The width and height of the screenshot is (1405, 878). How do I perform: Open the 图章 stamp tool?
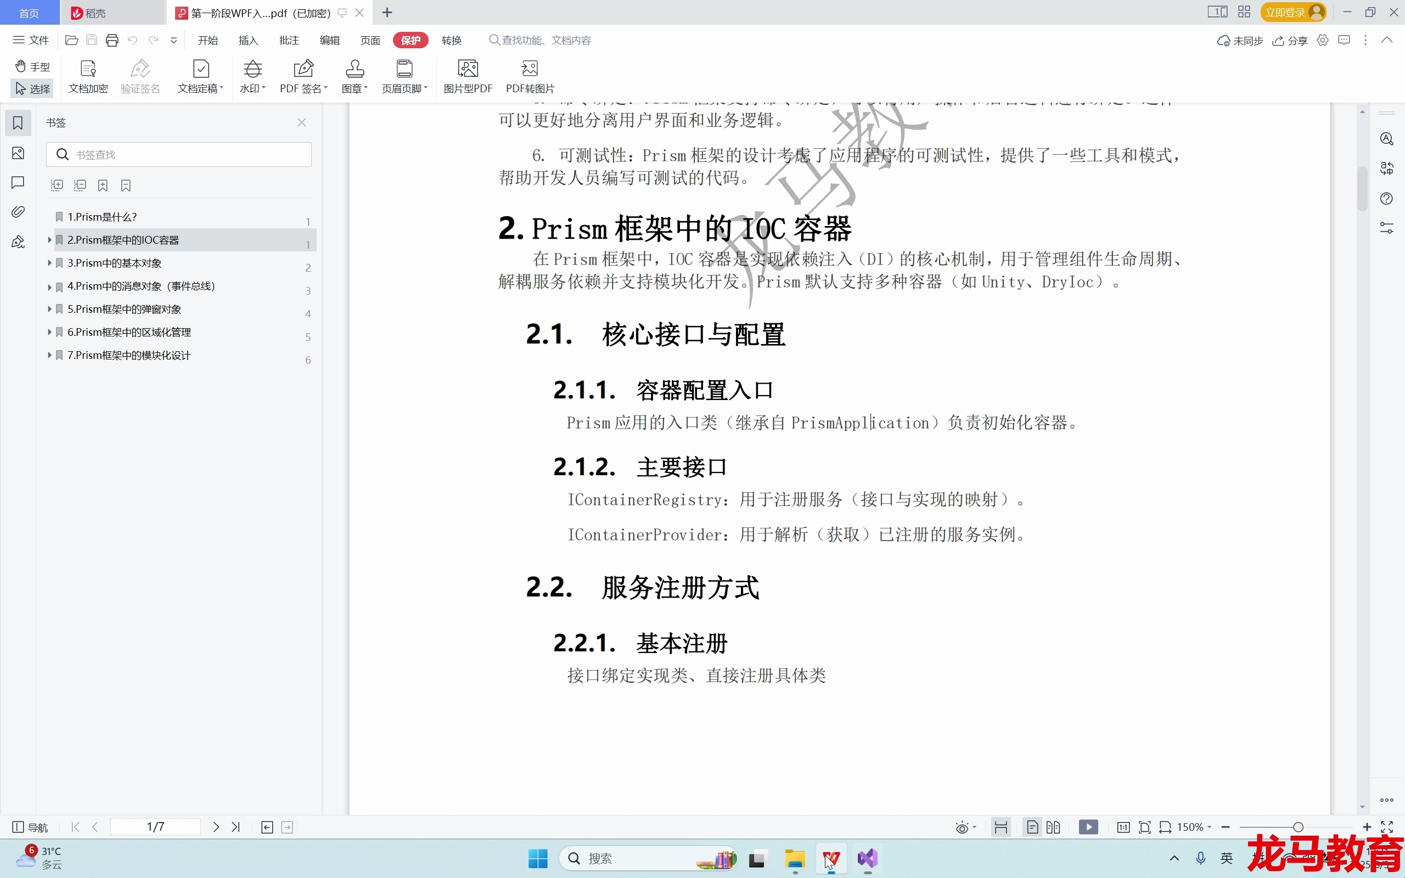click(x=354, y=76)
